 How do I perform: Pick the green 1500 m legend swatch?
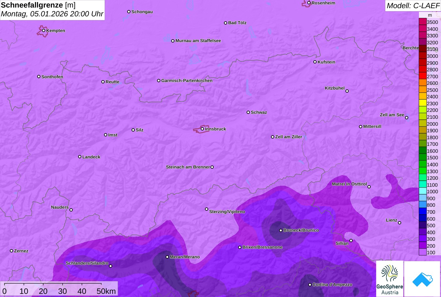(423, 157)
